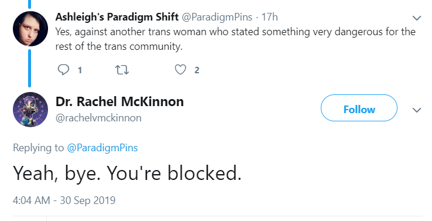Click the Dr. Rachel McKinnon name
Screen dimensions: 432x221
pyautogui.click(x=119, y=101)
